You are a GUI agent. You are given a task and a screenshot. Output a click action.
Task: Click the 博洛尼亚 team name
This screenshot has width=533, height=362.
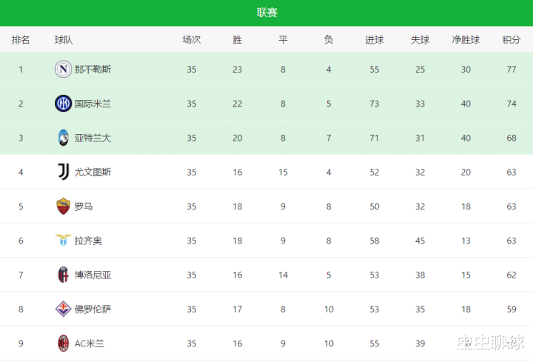pos(93,275)
